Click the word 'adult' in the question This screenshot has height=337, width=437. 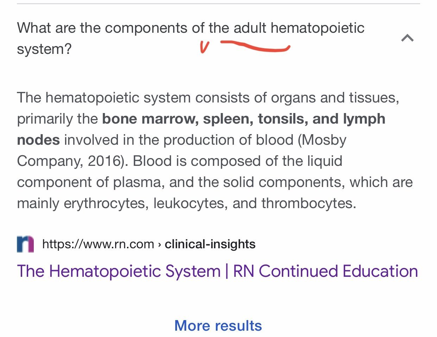coord(250,28)
